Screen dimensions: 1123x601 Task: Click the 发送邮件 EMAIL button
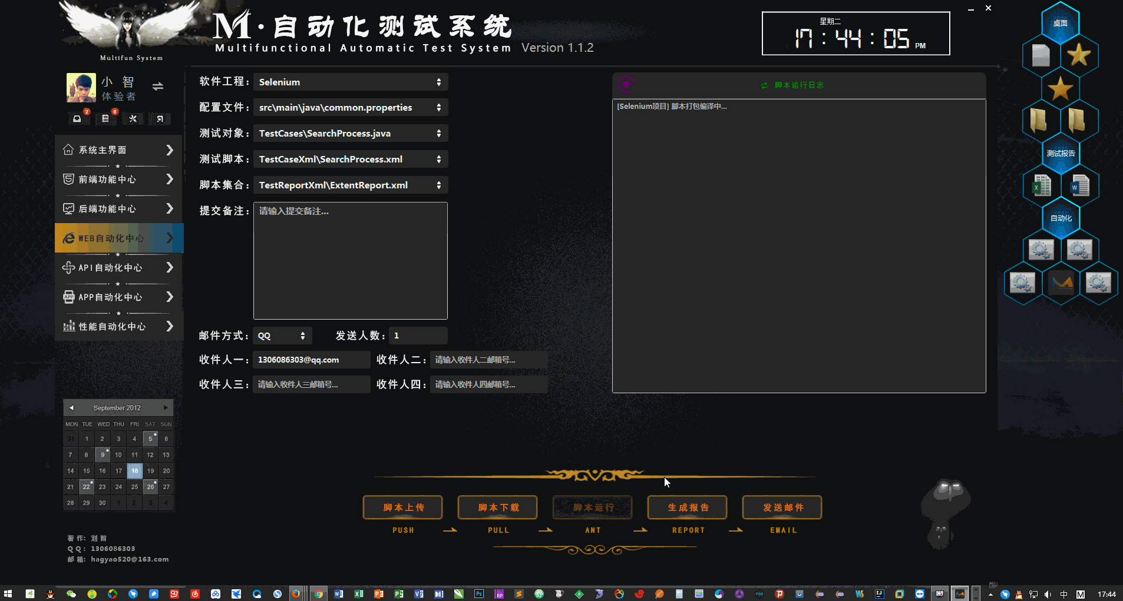[x=782, y=507]
